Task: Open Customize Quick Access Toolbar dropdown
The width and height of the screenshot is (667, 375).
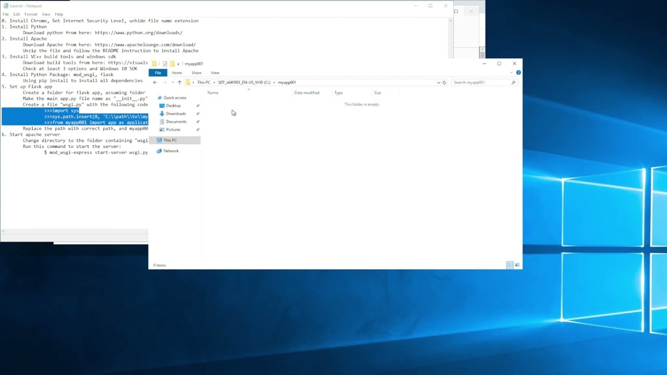Action: [x=178, y=64]
